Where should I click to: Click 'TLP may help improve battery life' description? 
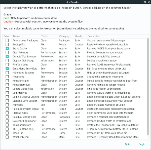(112, 129)
